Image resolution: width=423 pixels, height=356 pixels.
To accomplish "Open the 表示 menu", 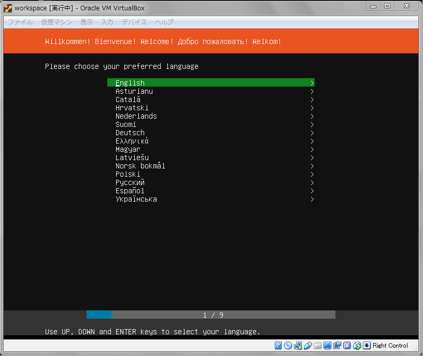I will click(87, 22).
